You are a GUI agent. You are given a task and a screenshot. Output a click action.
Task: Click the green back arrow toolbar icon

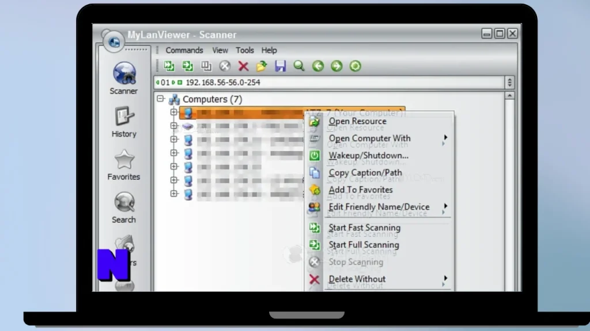[x=318, y=66]
